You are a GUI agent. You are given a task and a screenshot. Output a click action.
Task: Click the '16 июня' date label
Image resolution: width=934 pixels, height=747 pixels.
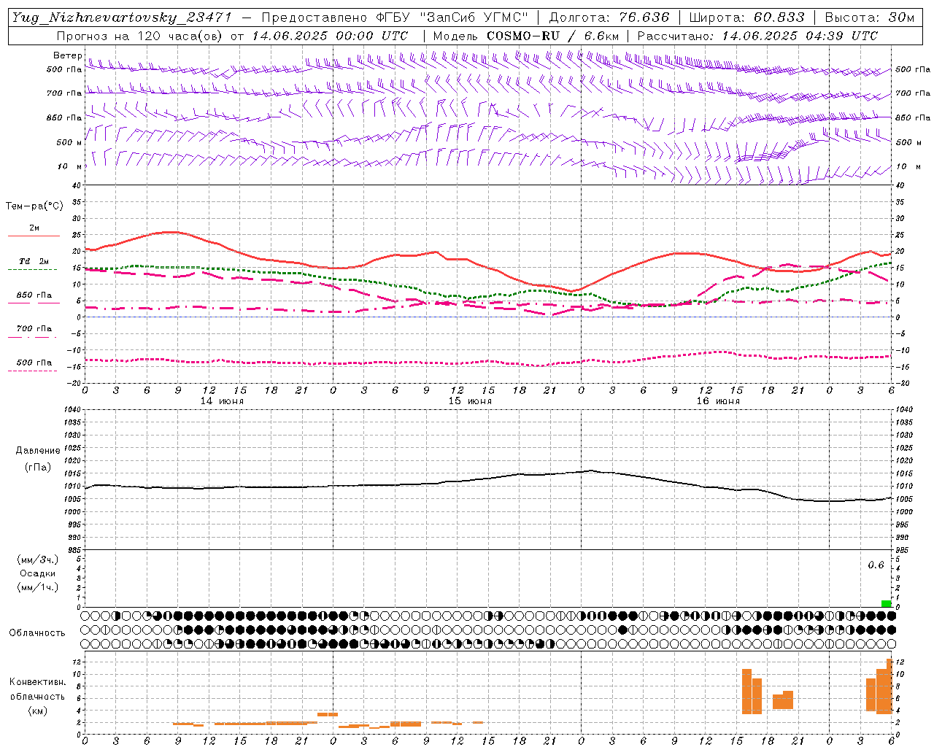(718, 401)
